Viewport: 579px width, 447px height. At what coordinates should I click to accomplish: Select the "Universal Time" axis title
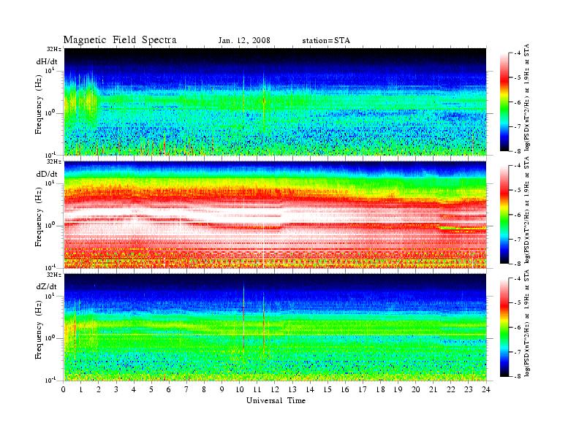276,400
